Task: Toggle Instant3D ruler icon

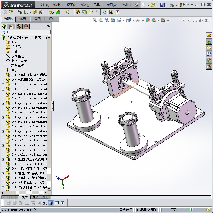Action: click(104, 12)
